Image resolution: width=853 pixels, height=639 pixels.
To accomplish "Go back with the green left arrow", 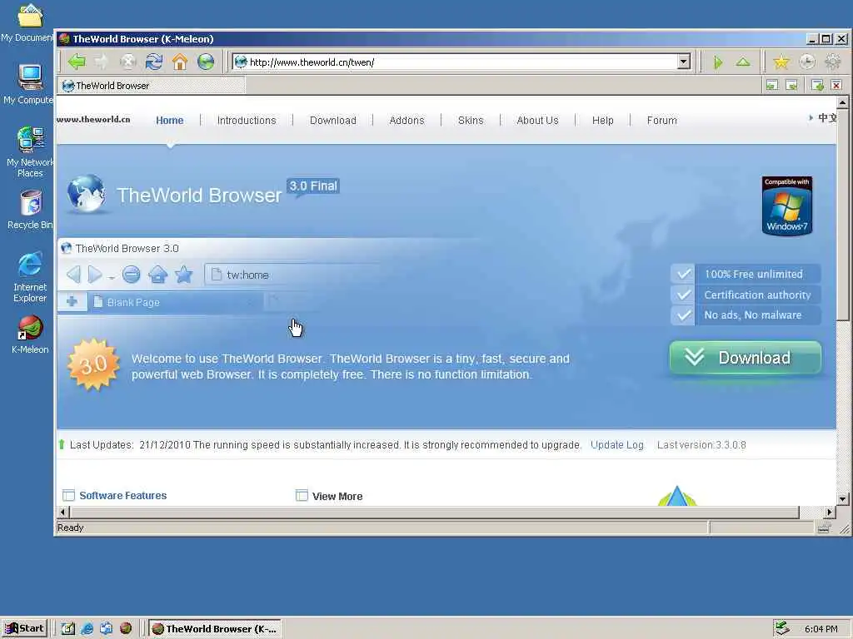I will coord(77,62).
